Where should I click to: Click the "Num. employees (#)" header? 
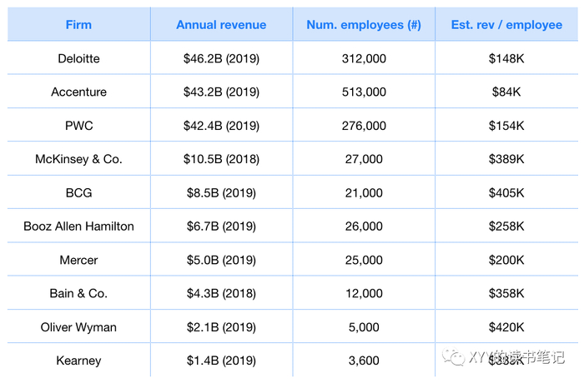(364, 25)
